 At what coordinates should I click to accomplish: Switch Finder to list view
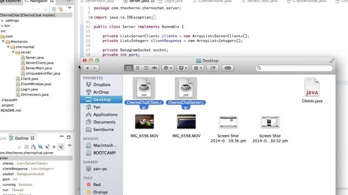(138, 68)
